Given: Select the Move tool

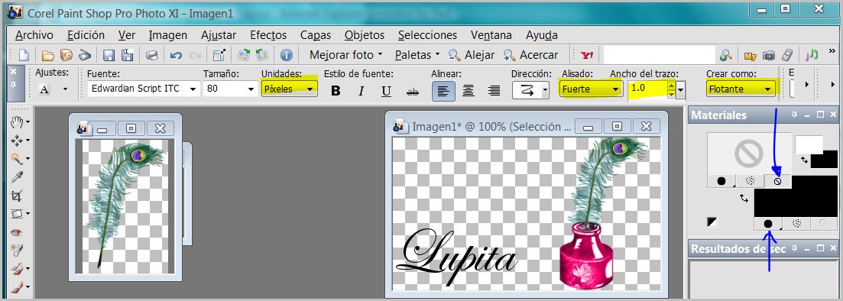Looking at the screenshot, I should click(x=17, y=141).
